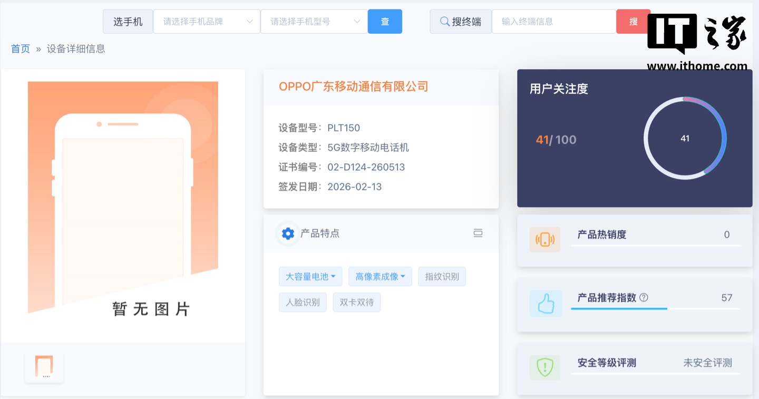Screen dimensions: 759x399
Task: Open the 请选择手机品牌 brand dropdown
Action: [x=207, y=22]
